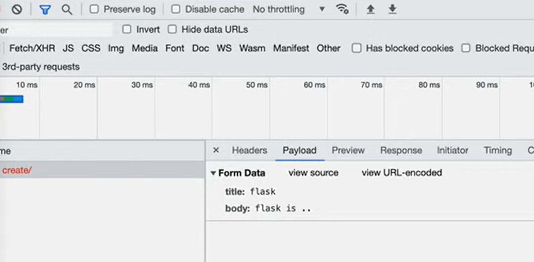Open network conditions settings
Viewport: 534px width, 262px height.
pos(342,9)
